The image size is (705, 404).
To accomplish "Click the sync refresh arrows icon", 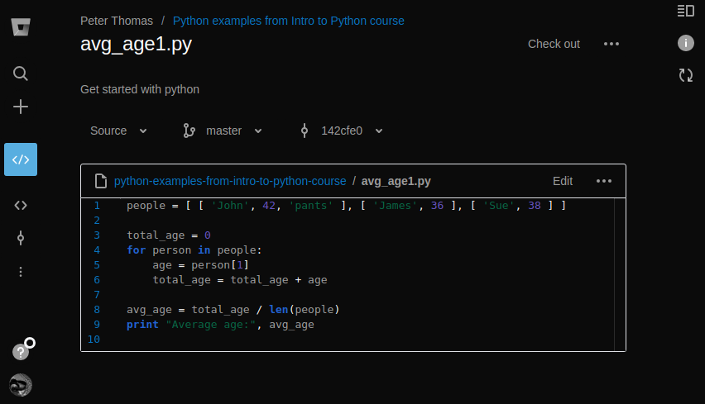I will (x=685, y=75).
